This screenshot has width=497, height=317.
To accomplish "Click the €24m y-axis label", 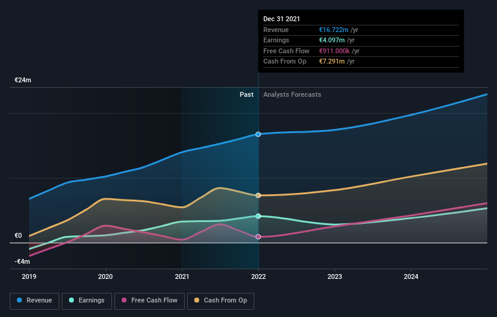I will [x=23, y=80].
